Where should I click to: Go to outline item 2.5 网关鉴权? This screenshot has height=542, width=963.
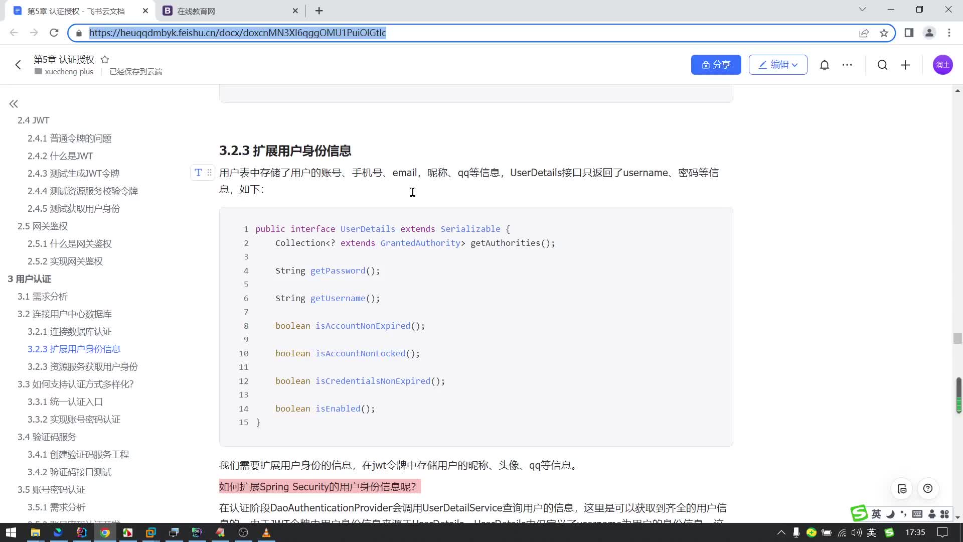pyautogui.click(x=43, y=226)
